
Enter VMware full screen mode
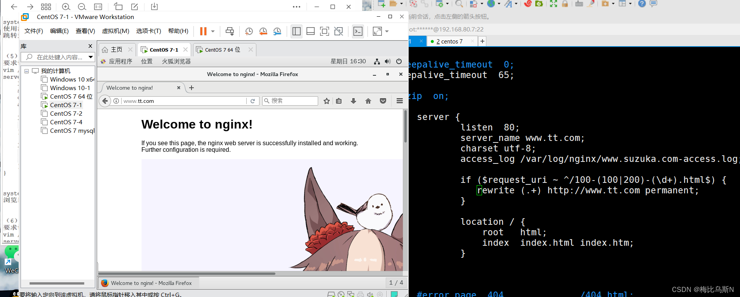click(x=324, y=31)
